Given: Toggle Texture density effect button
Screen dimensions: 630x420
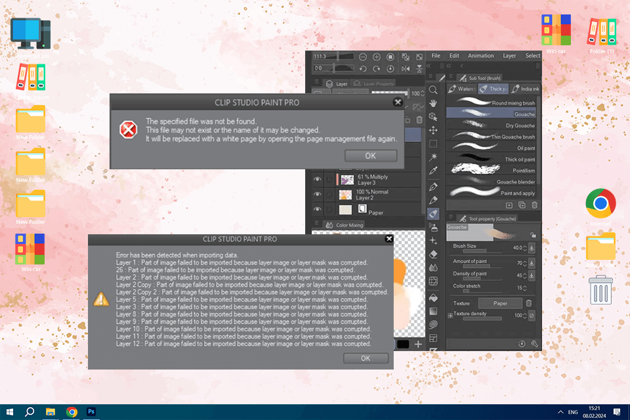Looking at the screenshot, I should (x=531, y=316).
